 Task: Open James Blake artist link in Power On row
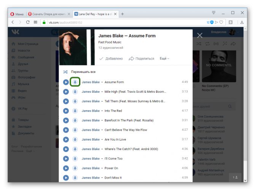tap(91, 168)
